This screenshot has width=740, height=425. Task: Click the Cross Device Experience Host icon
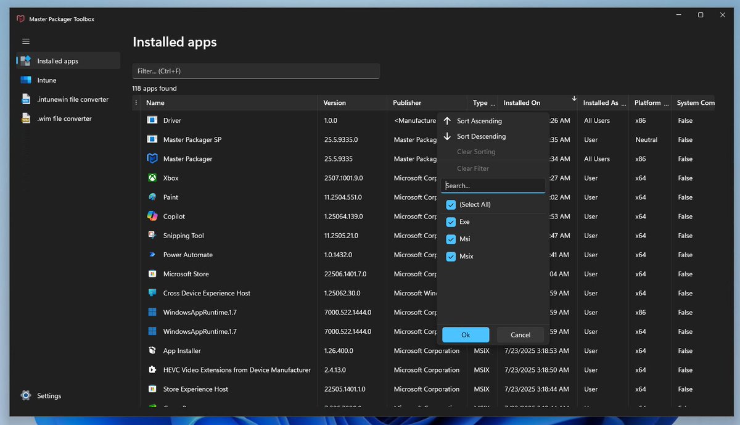pyautogui.click(x=152, y=293)
